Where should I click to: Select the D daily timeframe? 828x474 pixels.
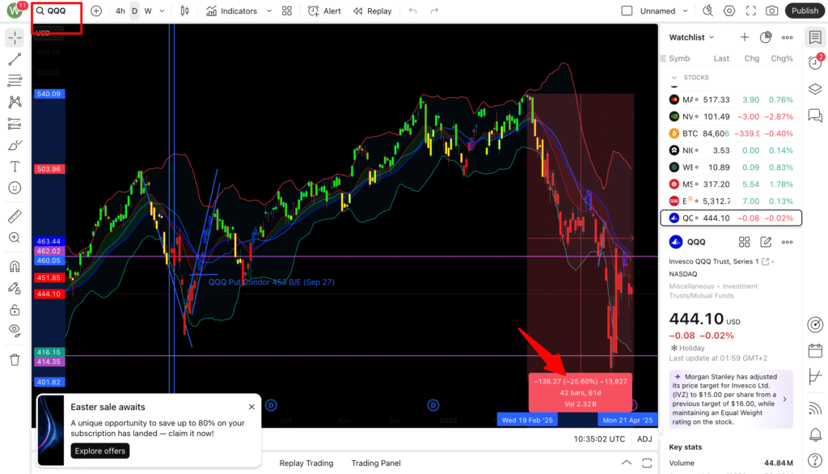click(135, 11)
